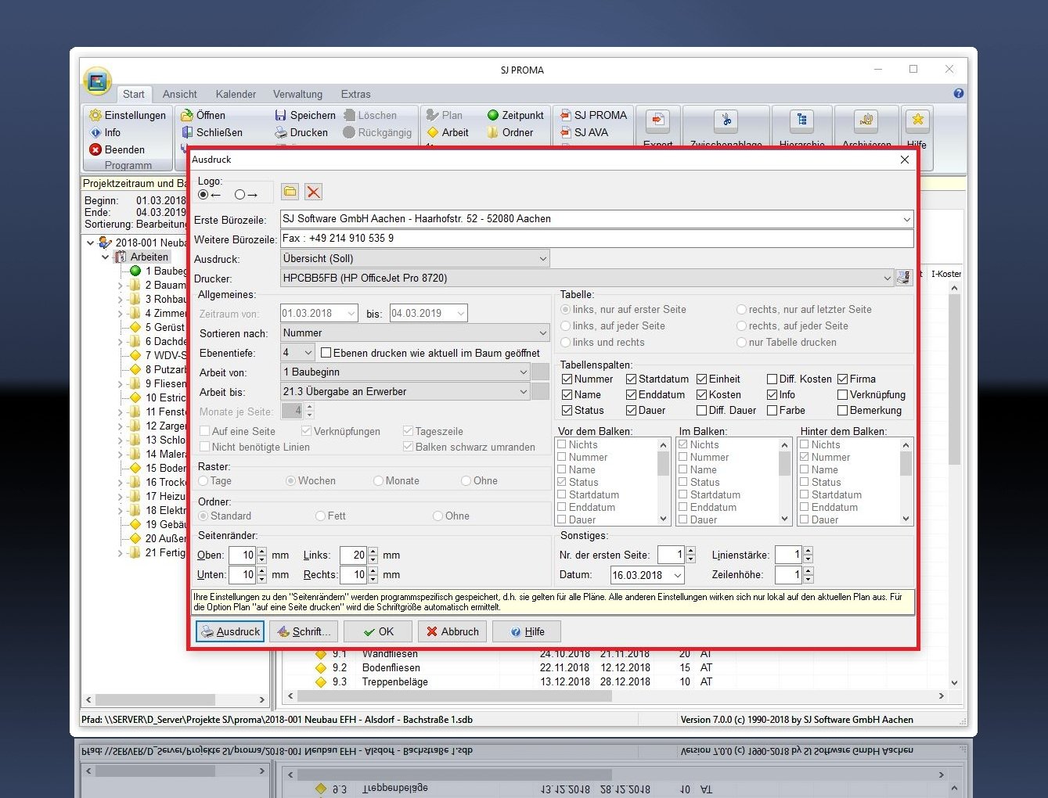Click the Weitere Bürozeile text field
Screen dimensions: 1048x798
(x=595, y=239)
